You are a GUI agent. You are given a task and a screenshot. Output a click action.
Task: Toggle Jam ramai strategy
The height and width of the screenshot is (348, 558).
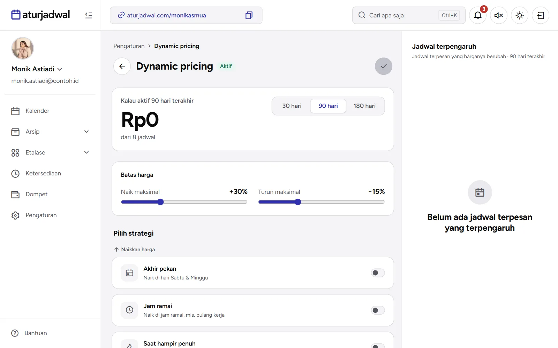tap(378, 310)
